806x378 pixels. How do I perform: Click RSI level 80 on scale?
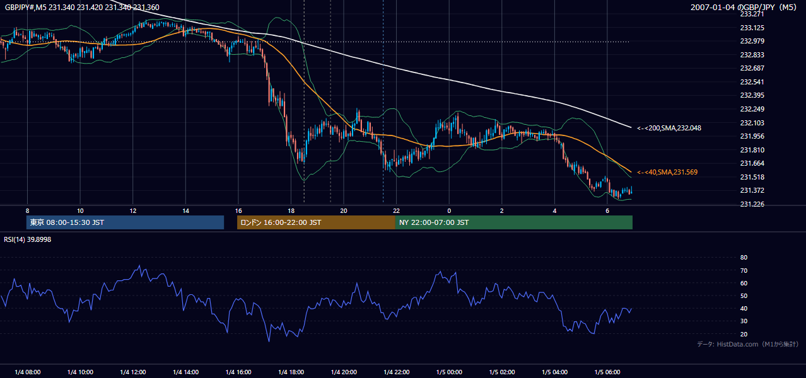pyautogui.click(x=744, y=258)
